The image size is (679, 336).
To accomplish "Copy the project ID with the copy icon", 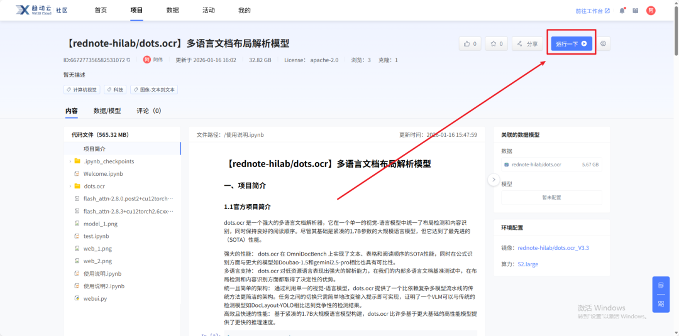I will pyautogui.click(x=128, y=60).
